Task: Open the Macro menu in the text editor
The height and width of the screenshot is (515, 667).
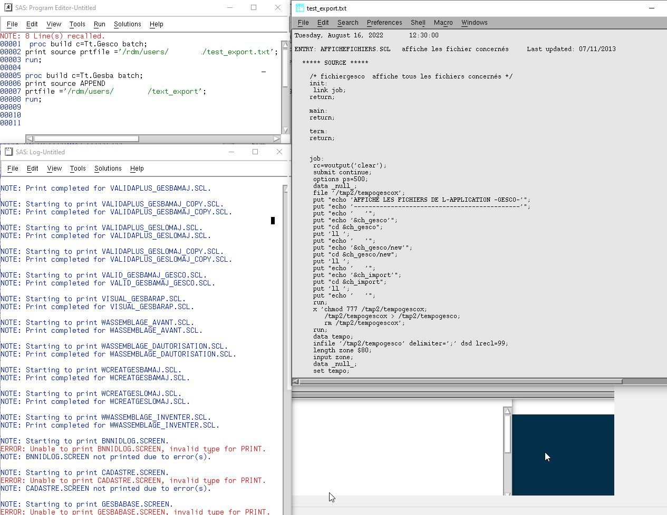Action: 443,22
